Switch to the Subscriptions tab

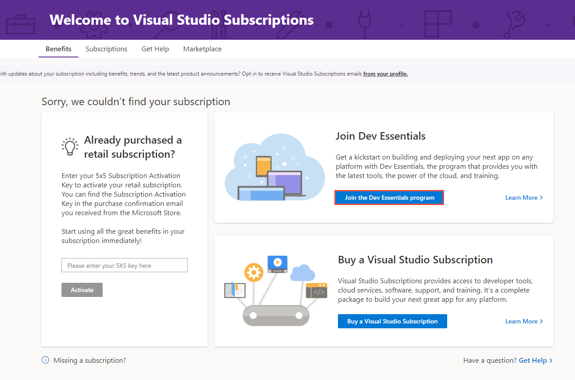pyautogui.click(x=106, y=49)
